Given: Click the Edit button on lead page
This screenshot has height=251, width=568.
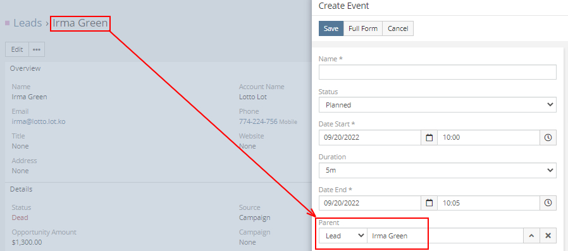Looking at the screenshot, I should point(17,49).
